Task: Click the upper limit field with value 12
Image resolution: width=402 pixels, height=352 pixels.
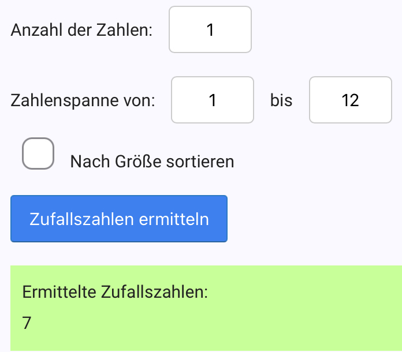Action: tap(351, 100)
